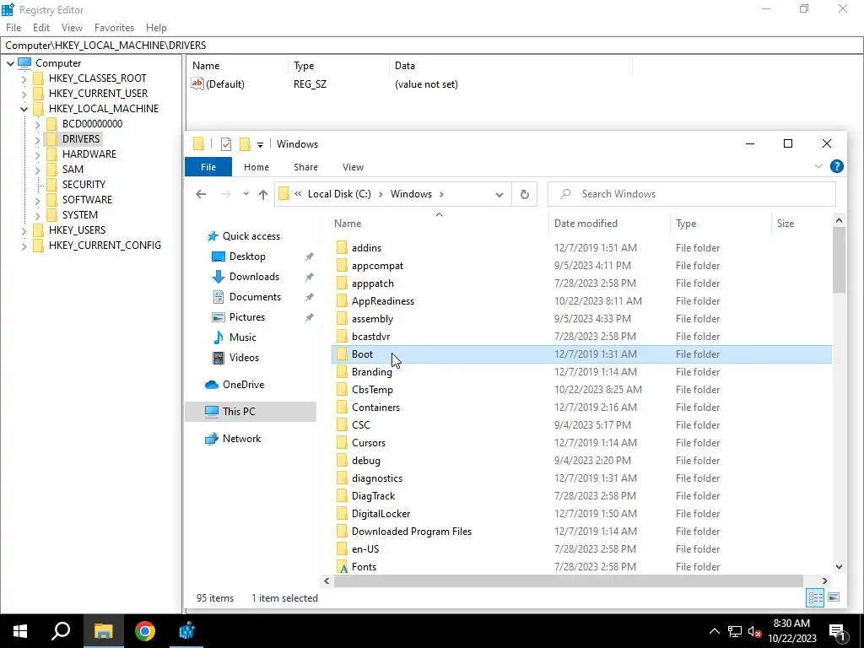Open Customize Quick Access Toolbar dropdown
The height and width of the screenshot is (648, 864).
[260, 145]
